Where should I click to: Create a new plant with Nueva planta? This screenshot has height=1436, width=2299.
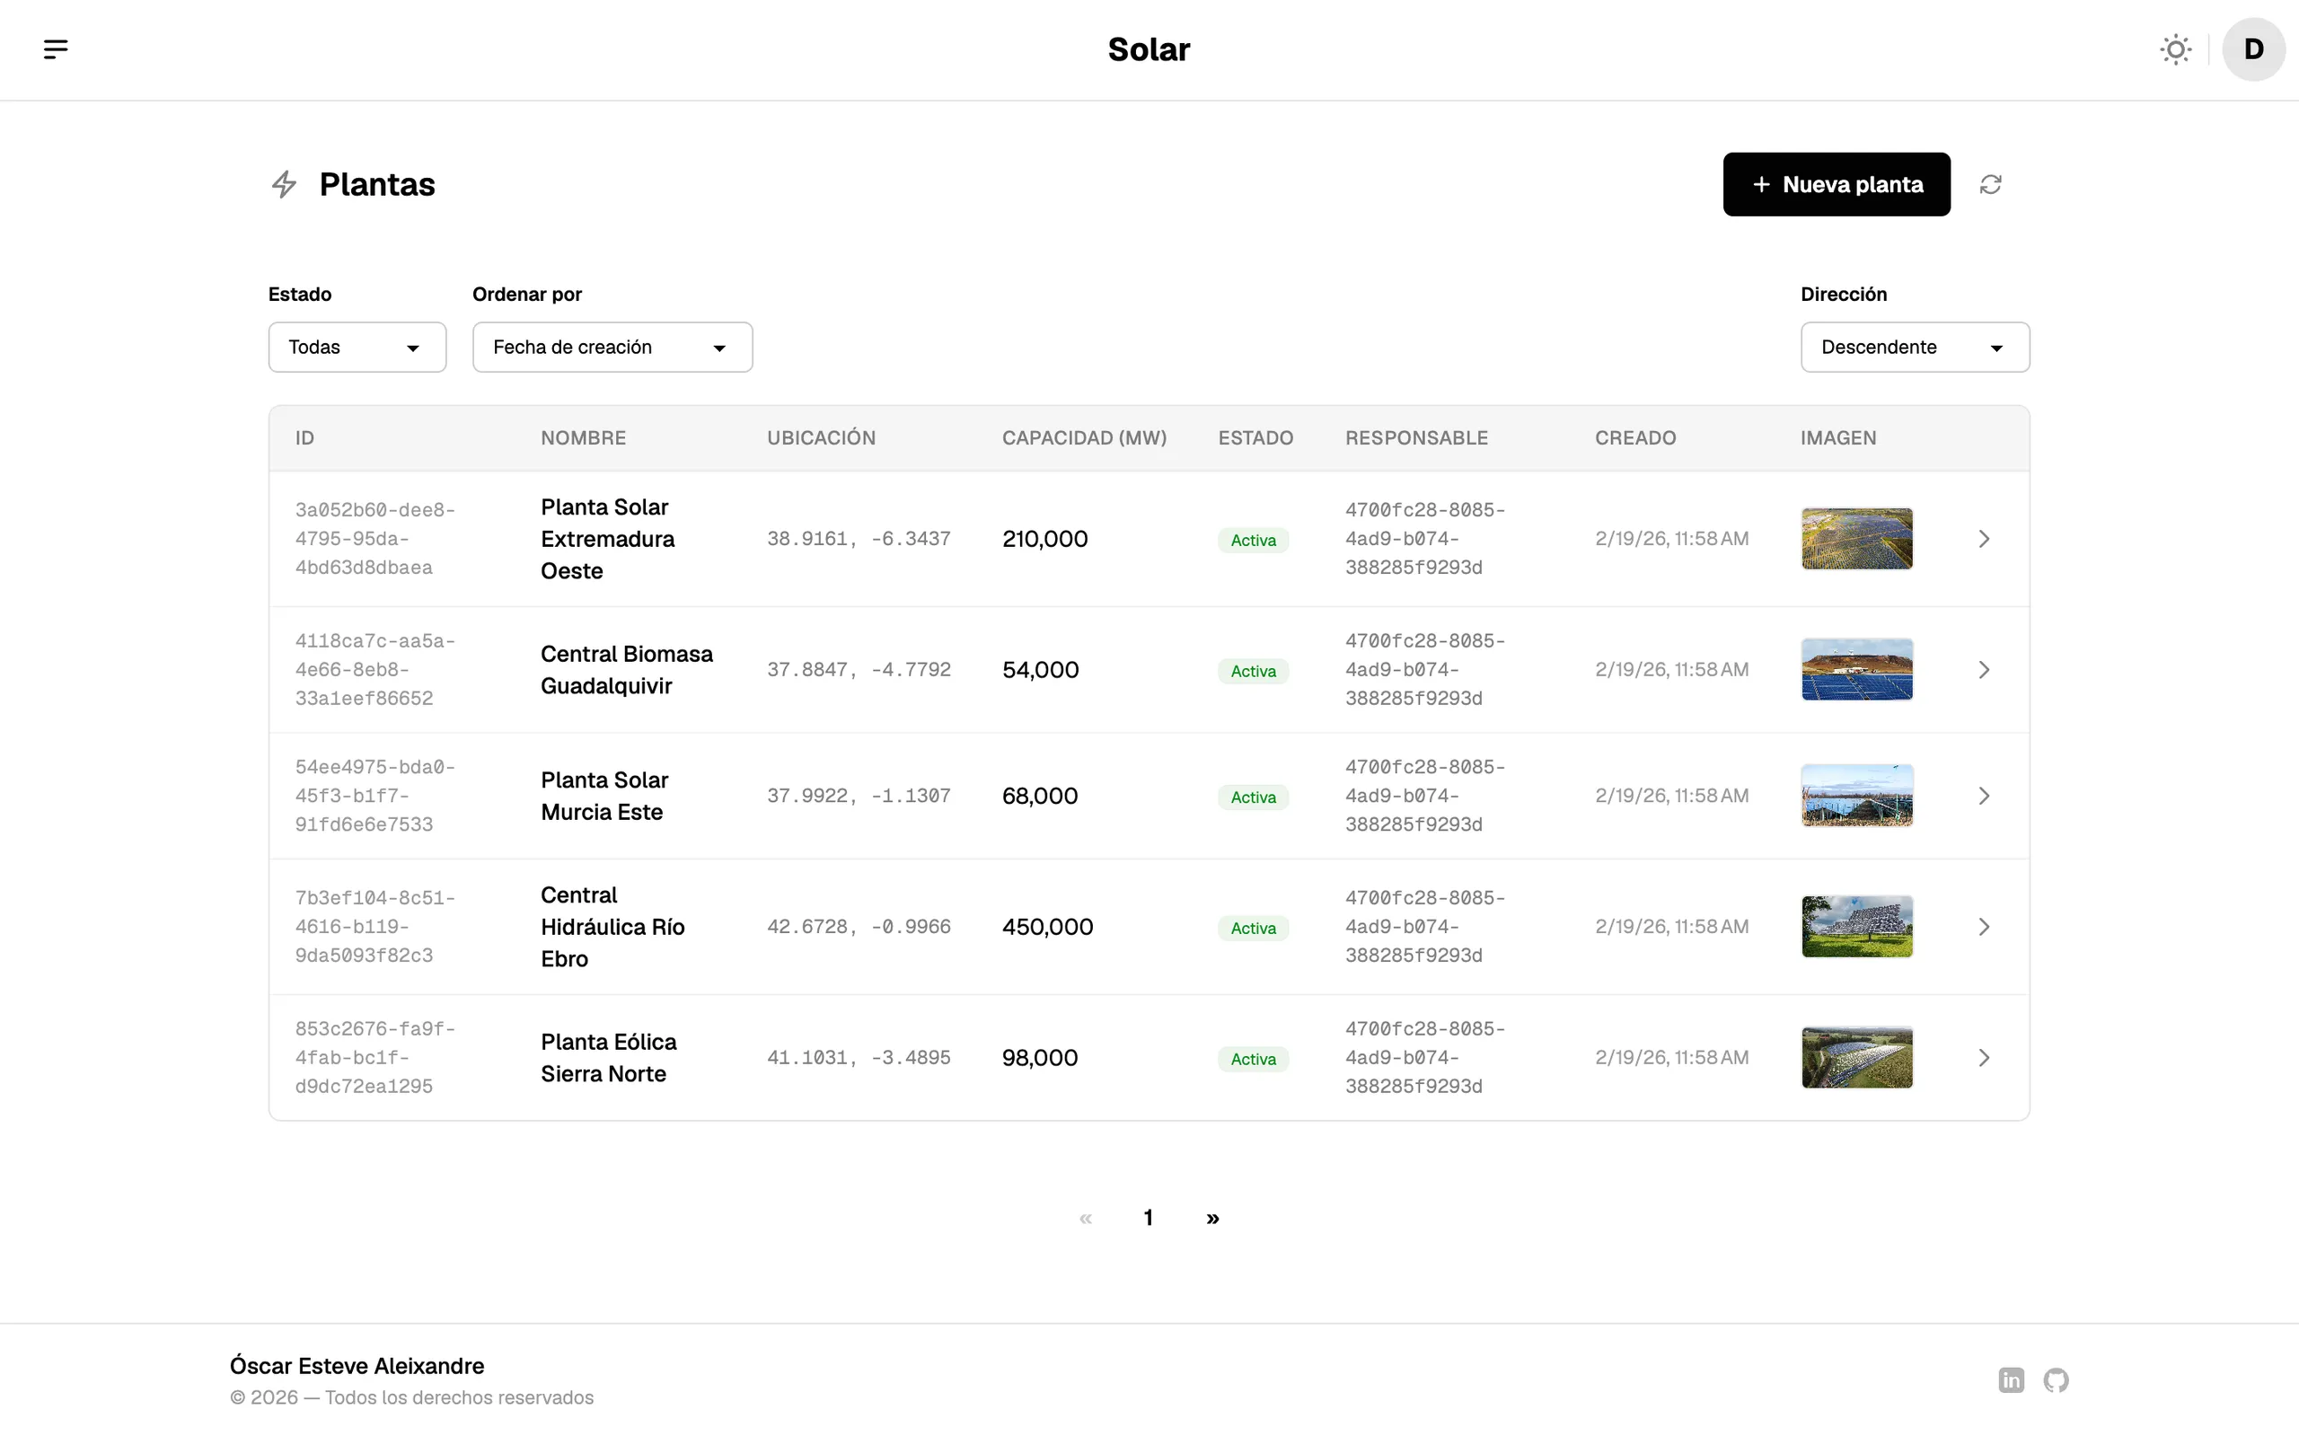(1837, 184)
